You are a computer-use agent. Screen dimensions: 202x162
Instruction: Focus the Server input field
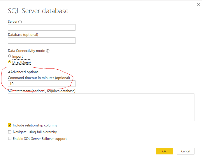point(42,27)
